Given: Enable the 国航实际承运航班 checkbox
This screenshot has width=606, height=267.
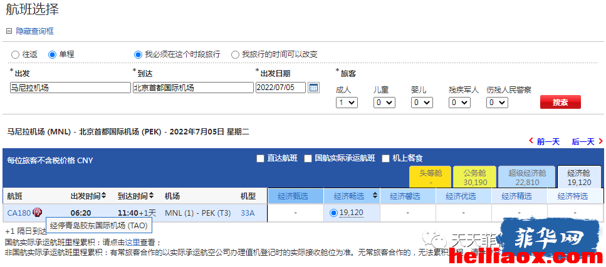Looking at the screenshot, I should pyautogui.click(x=308, y=159).
